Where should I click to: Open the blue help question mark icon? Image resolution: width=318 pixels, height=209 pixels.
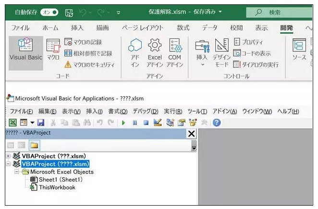pos(217,123)
